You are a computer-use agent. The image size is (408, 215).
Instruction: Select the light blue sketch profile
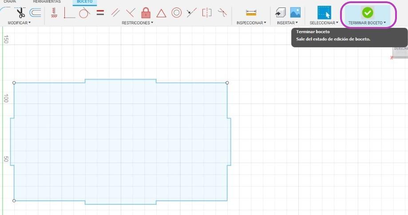point(120,142)
